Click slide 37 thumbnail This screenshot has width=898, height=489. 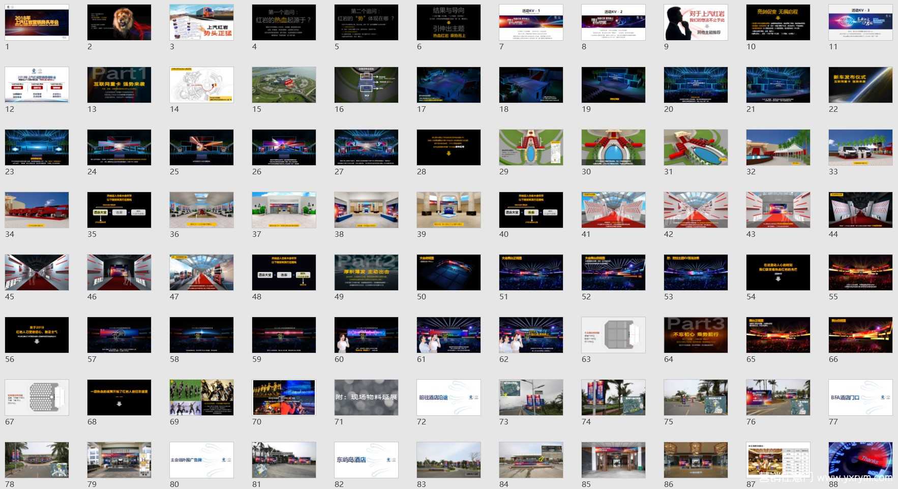click(x=284, y=210)
